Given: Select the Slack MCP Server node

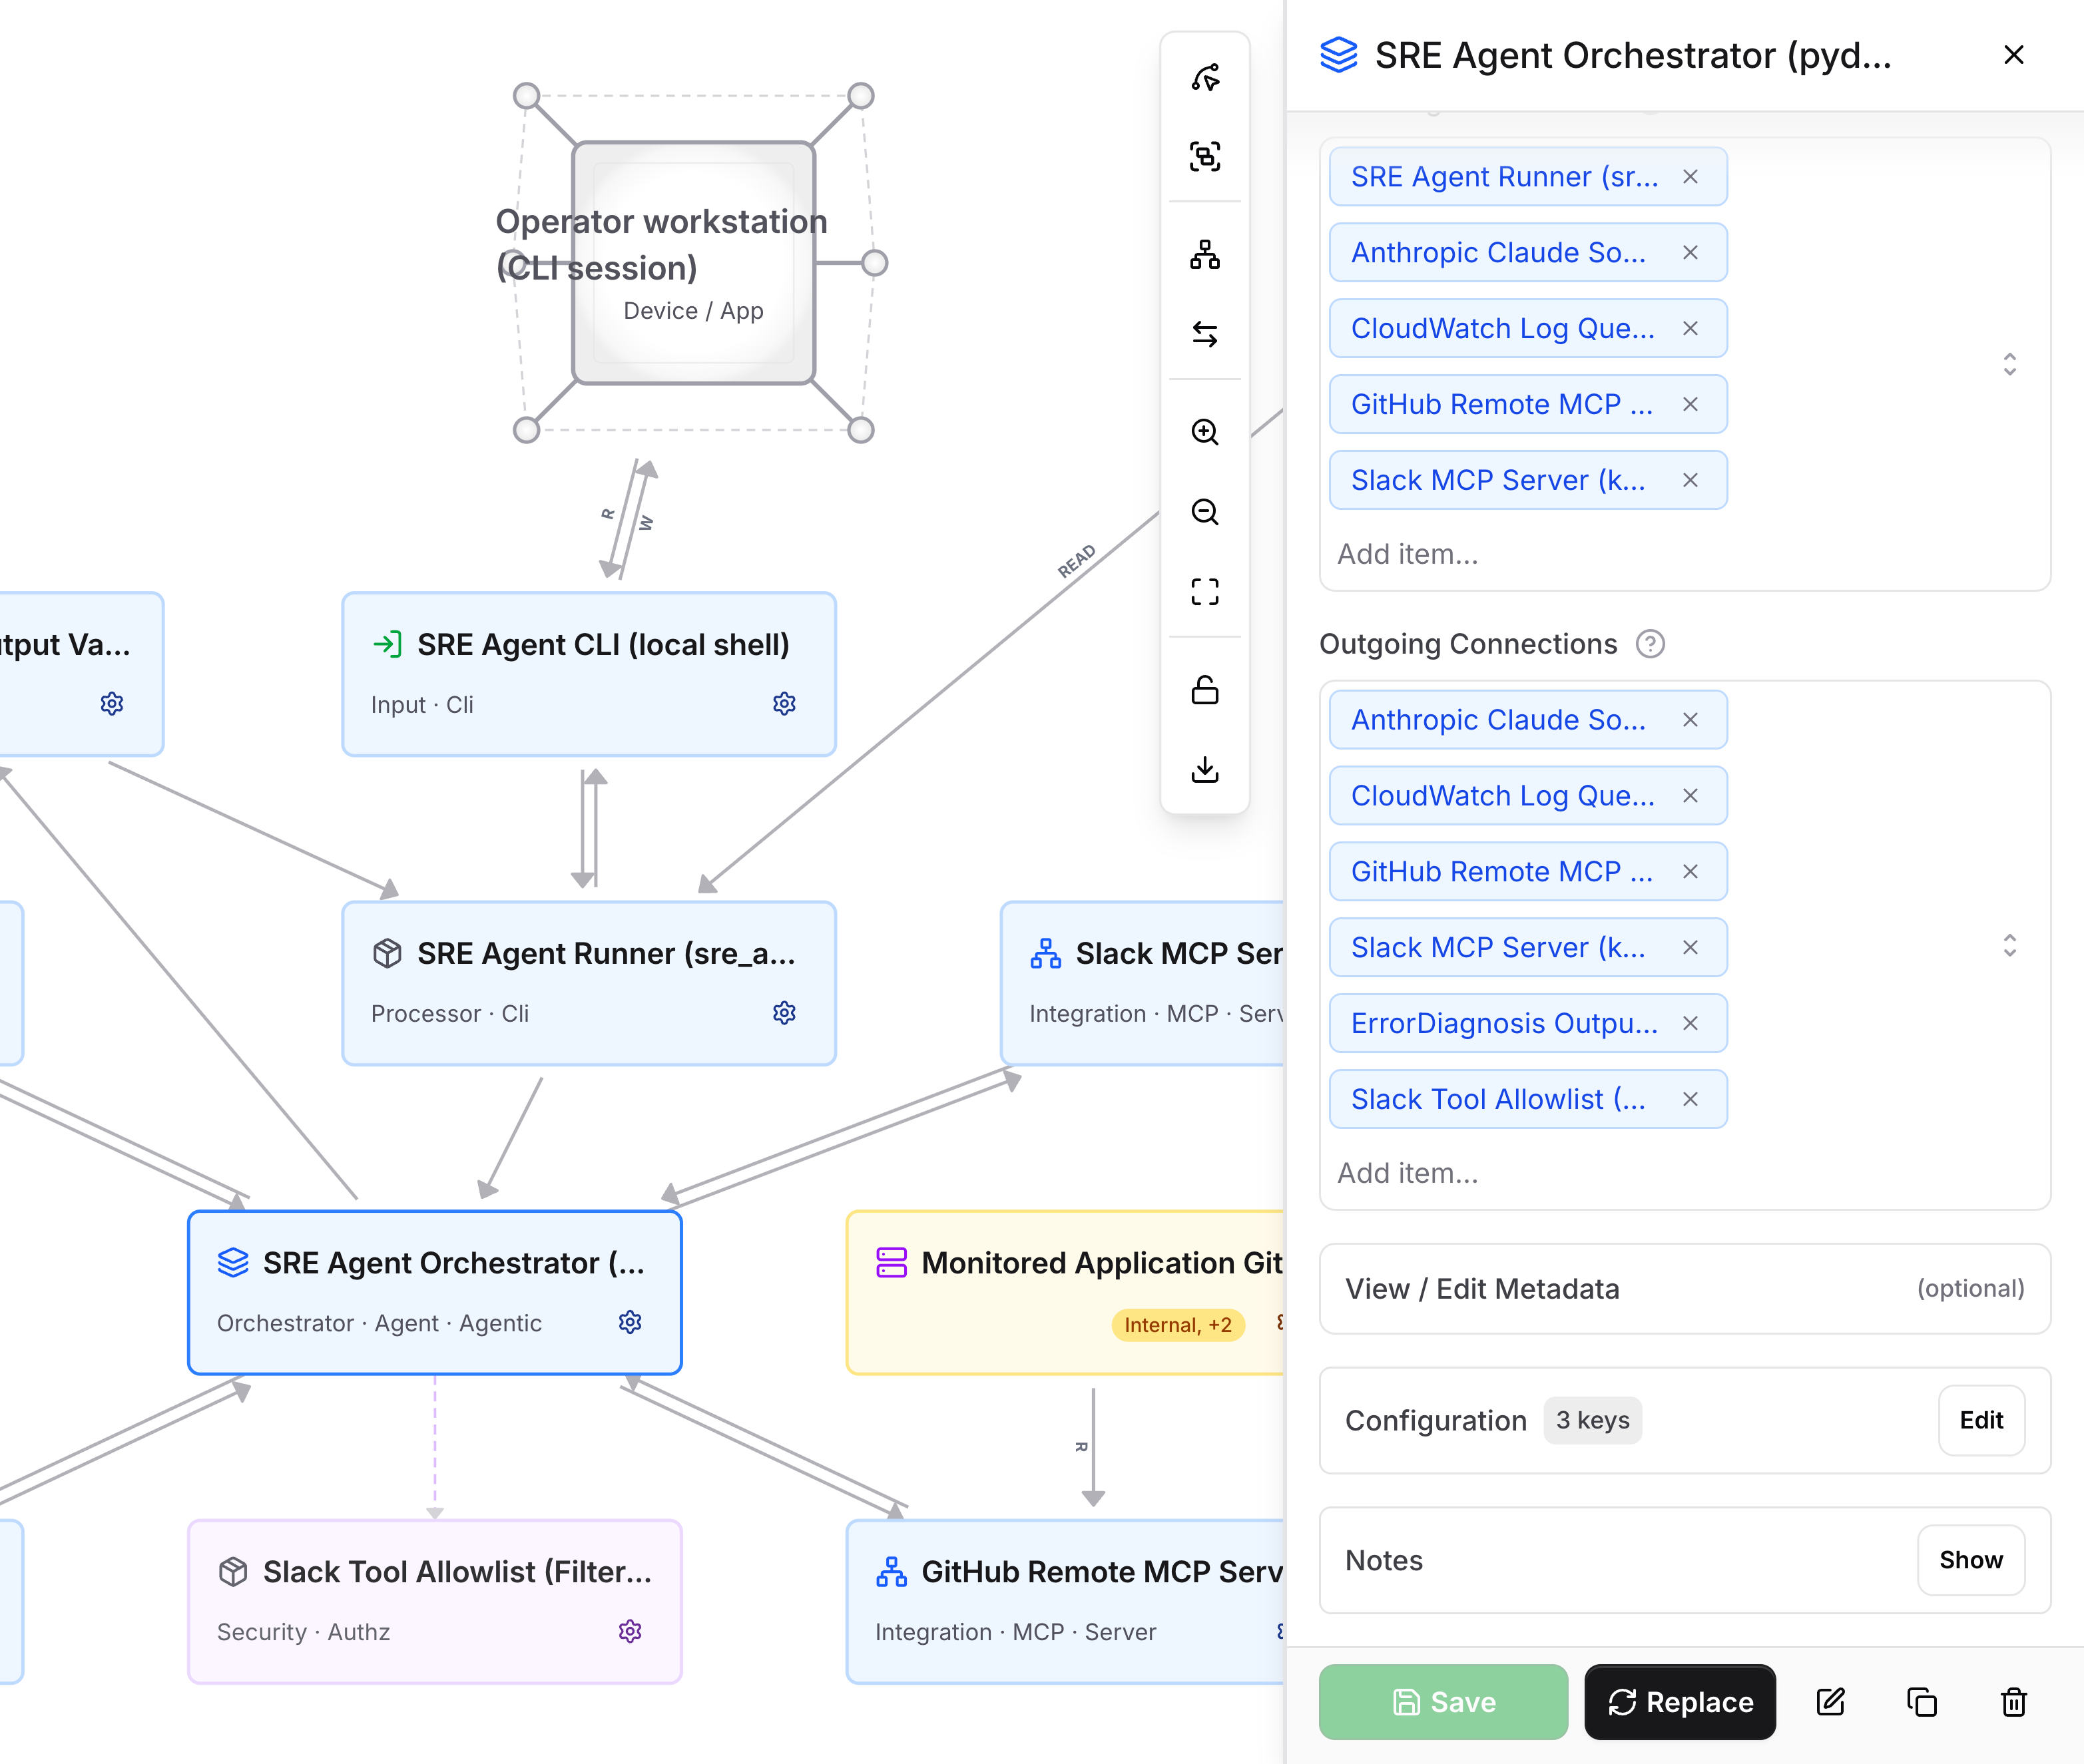Looking at the screenshot, I should 1143,983.
